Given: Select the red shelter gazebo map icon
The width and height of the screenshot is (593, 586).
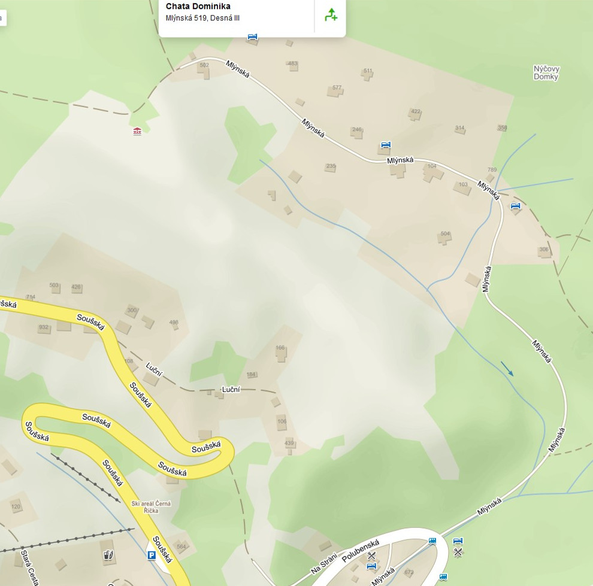Looking at the screenshot, I should click(x=137, y=131).
